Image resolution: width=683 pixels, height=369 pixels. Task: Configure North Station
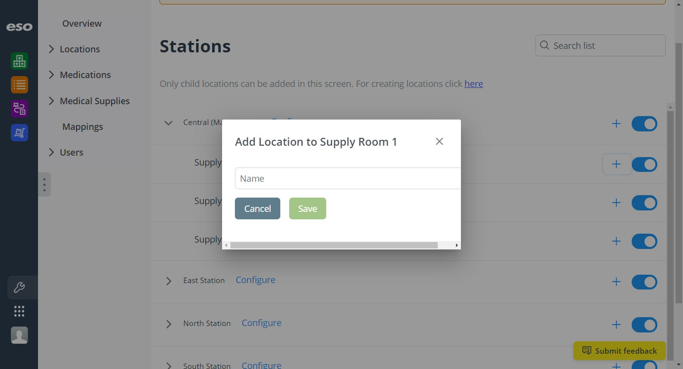[x=262, y=323]
